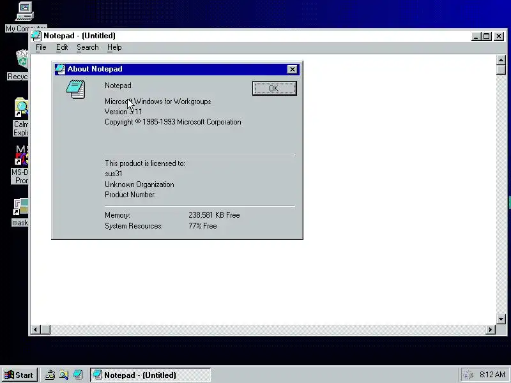Click the 'Product Number:' label
The width and height of the screenshot is (511, 383).
[130, 195]
